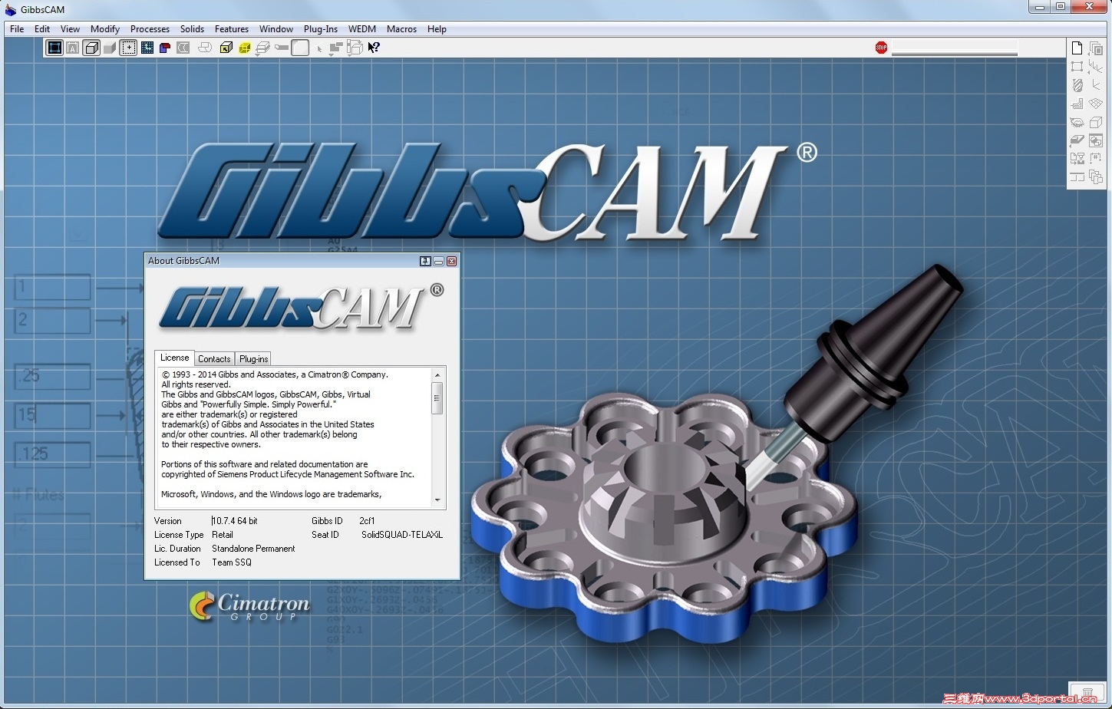The width and height of the screenshot is (1112, 709).
Task: Open the Documents blank page palette icon
Action: (x=1077, y=48)
